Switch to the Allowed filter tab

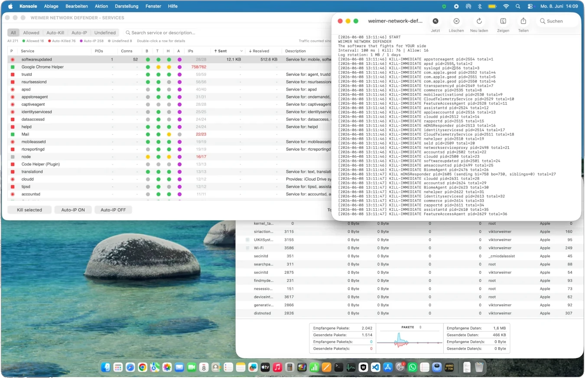(31, 33)
